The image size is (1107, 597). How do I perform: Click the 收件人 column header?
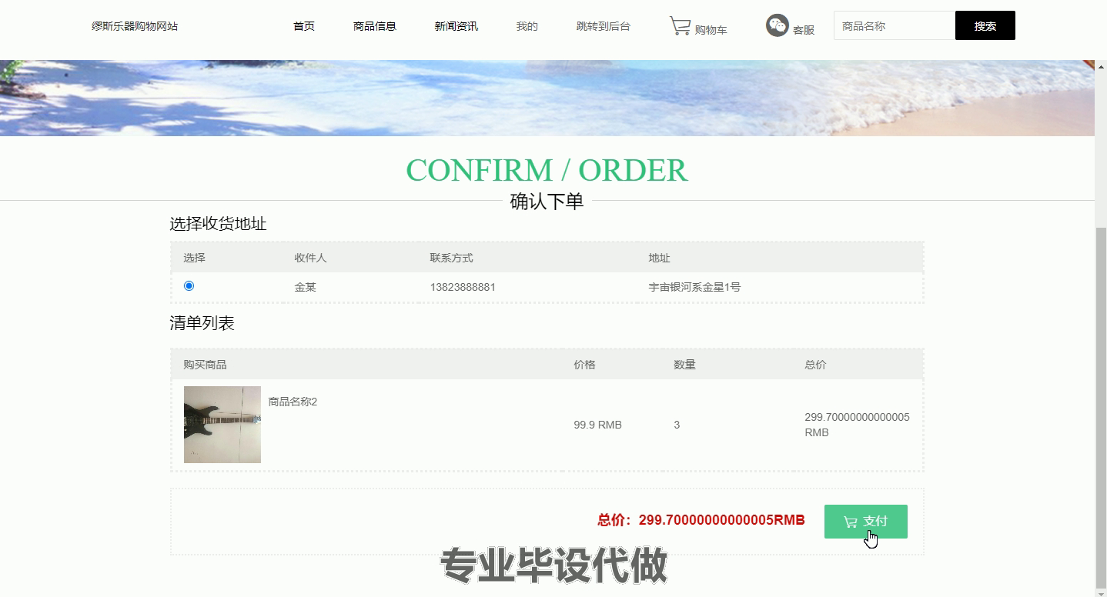[310, 258]
